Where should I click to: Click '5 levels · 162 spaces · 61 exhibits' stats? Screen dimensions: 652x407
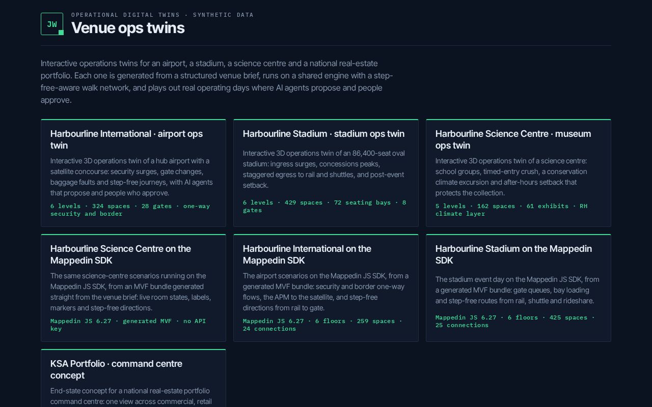[x=511, y=210]
